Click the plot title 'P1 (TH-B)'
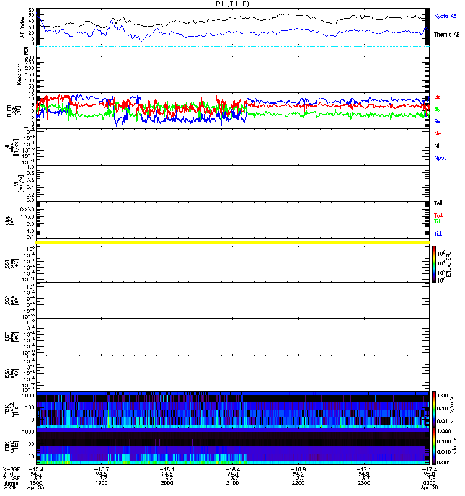This screenshot has height=496, width=465. pyautogui.click(x=232, y=4)
